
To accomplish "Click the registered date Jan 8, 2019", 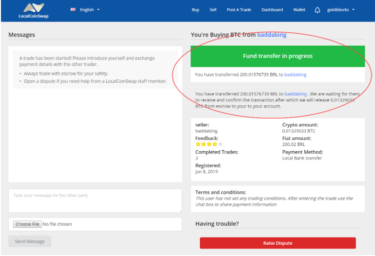I will pyautogui.click(x=206, y=172).
